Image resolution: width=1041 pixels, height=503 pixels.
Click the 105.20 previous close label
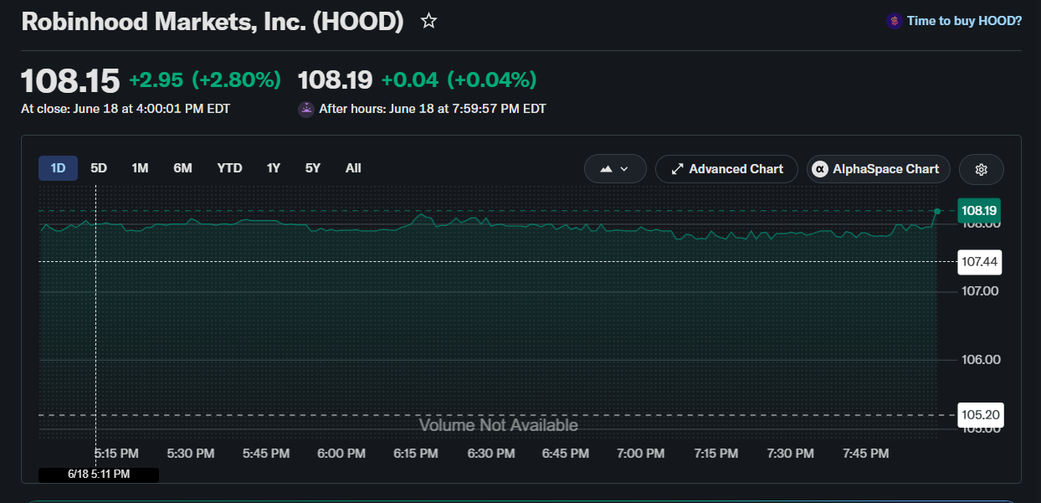tap(980, 415)
